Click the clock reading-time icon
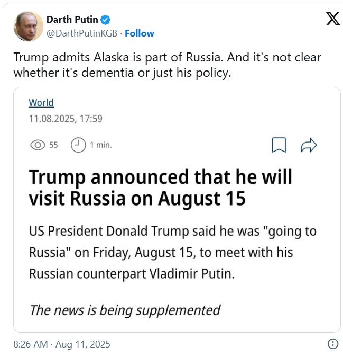The height and width of the screenshot is (356, 343). pos(78,145)
